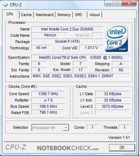Click the CPU-Z title bar icon

click(x=5, y=5)
